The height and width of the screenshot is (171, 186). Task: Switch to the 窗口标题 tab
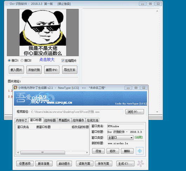pos(36,120)
